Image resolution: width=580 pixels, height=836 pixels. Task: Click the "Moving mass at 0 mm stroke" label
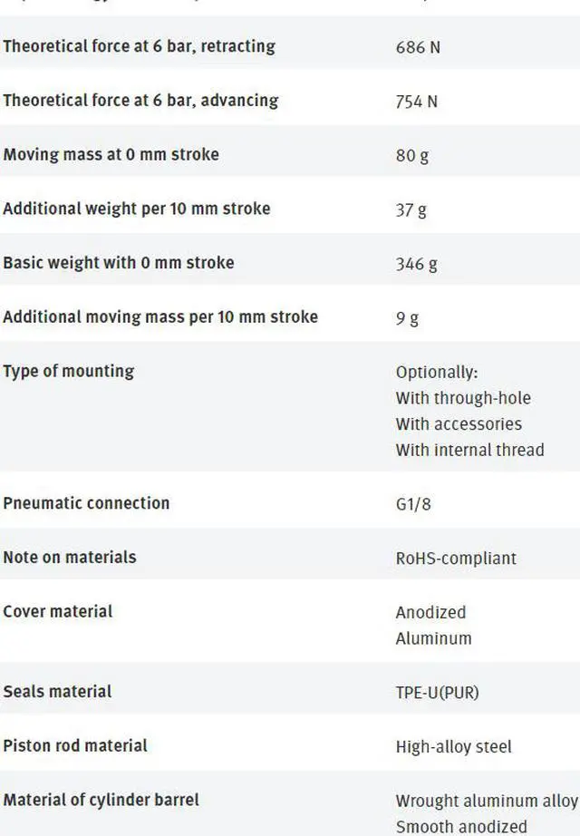coord(111,154)
